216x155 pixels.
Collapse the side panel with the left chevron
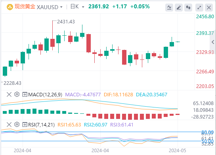[213, 42]
